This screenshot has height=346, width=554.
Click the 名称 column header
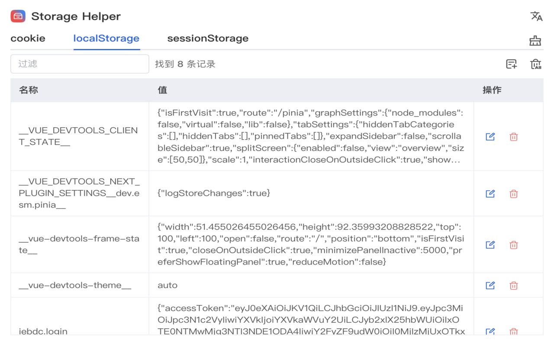29,90
